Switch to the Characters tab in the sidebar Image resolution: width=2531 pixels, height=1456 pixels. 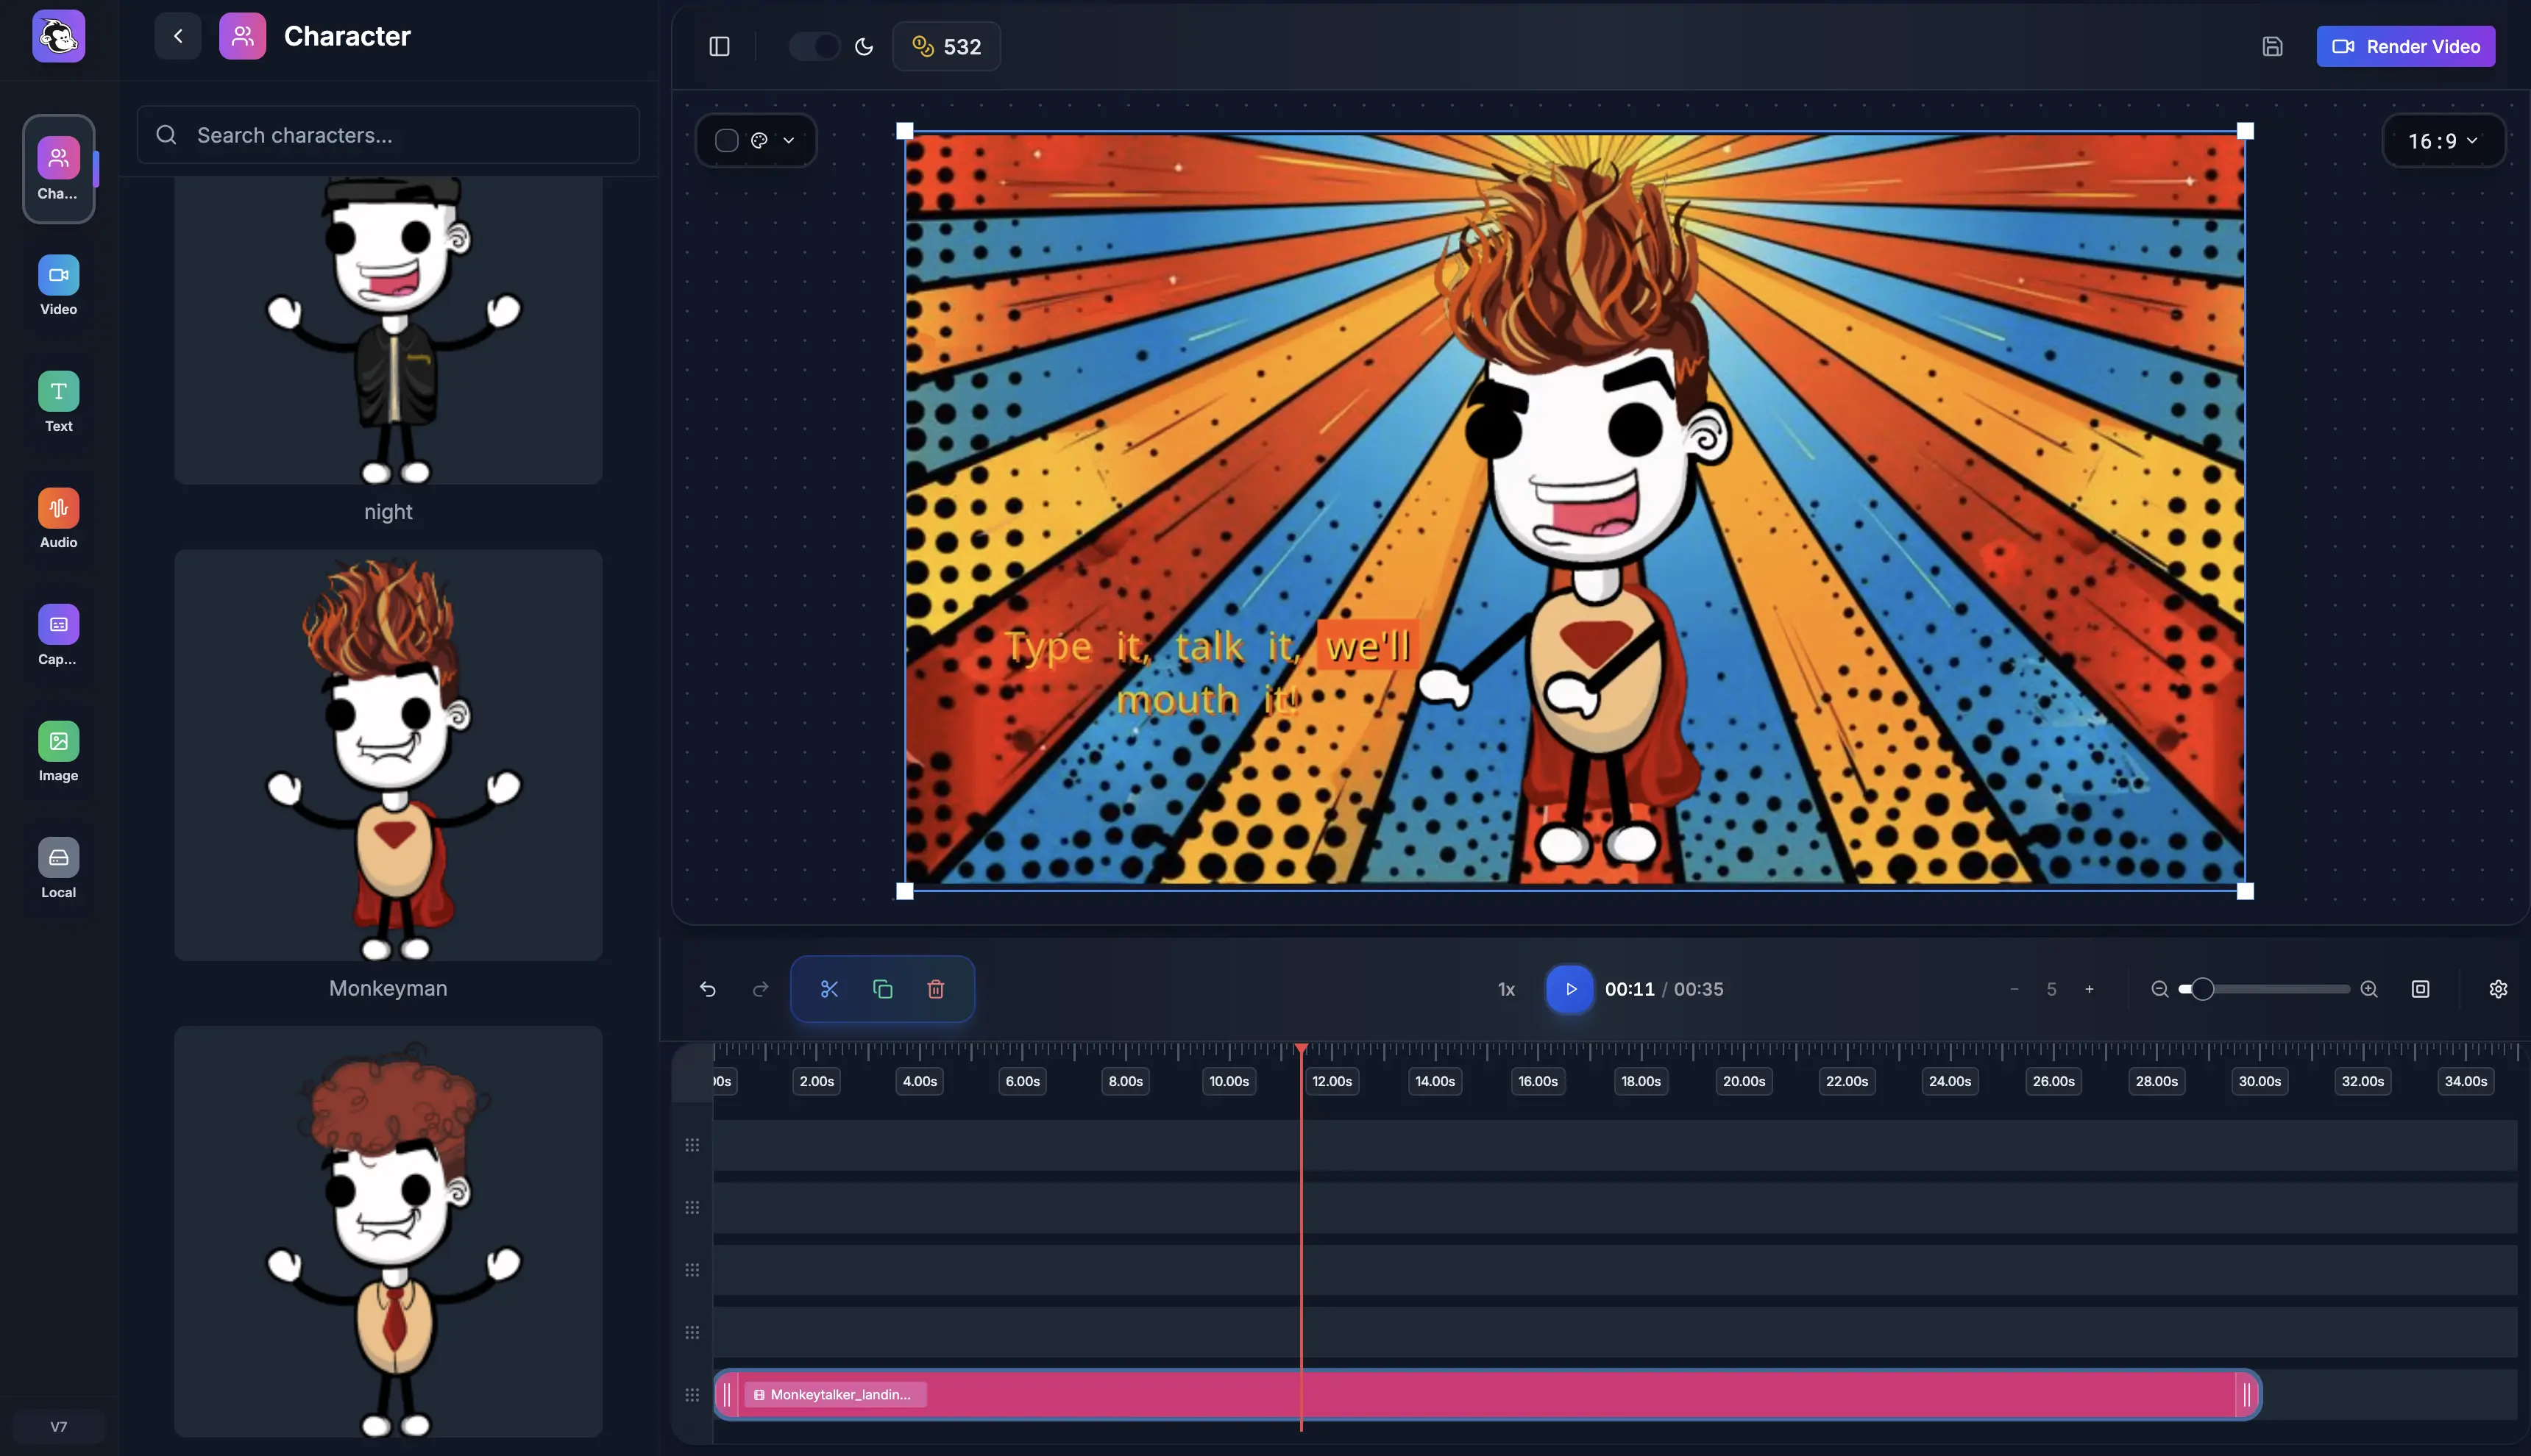(57, 168)
